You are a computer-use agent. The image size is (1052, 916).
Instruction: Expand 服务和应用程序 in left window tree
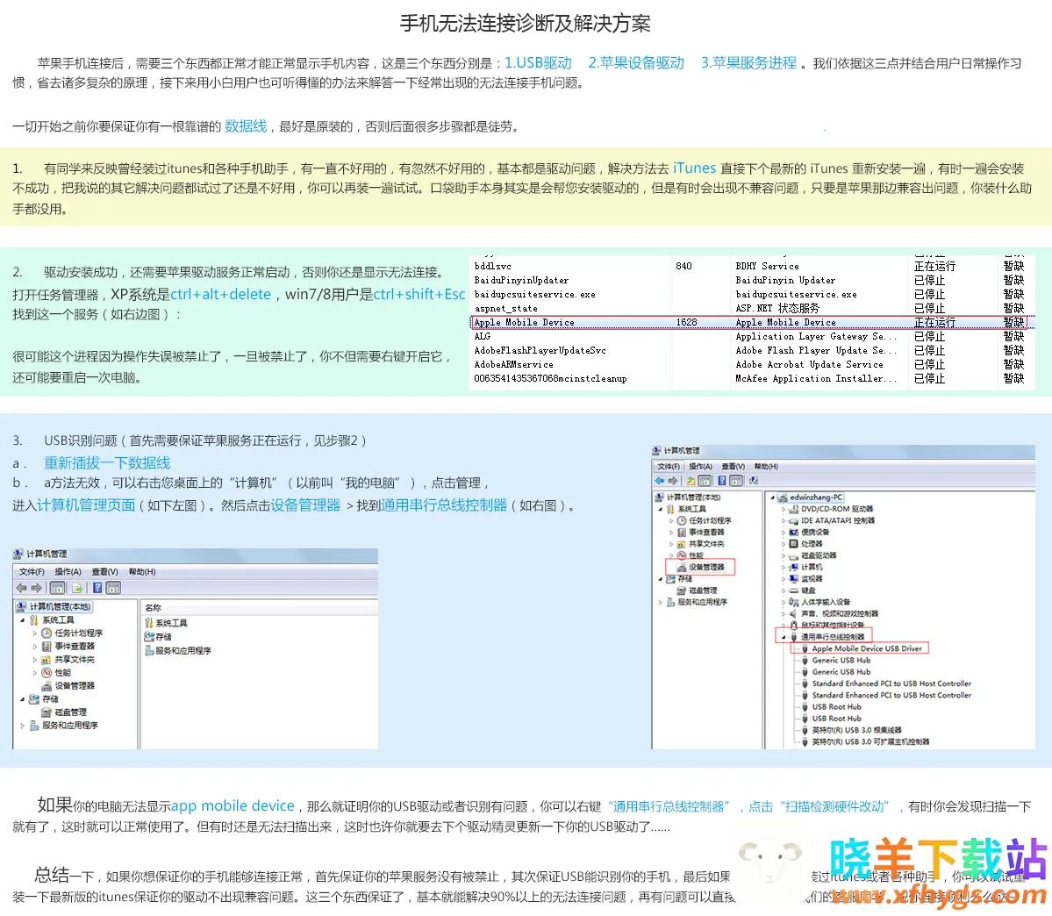pyautogui.click(x=23, y=726)
